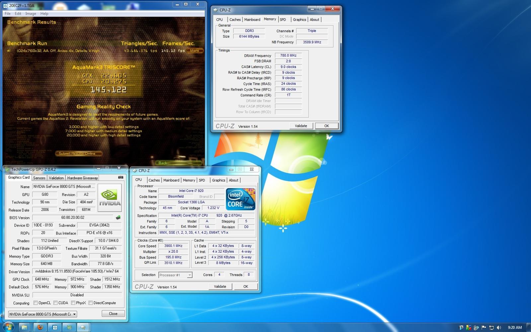
Task: Open Graphics tab in CPU-Z processor window
Action: (x=218, y=180)
